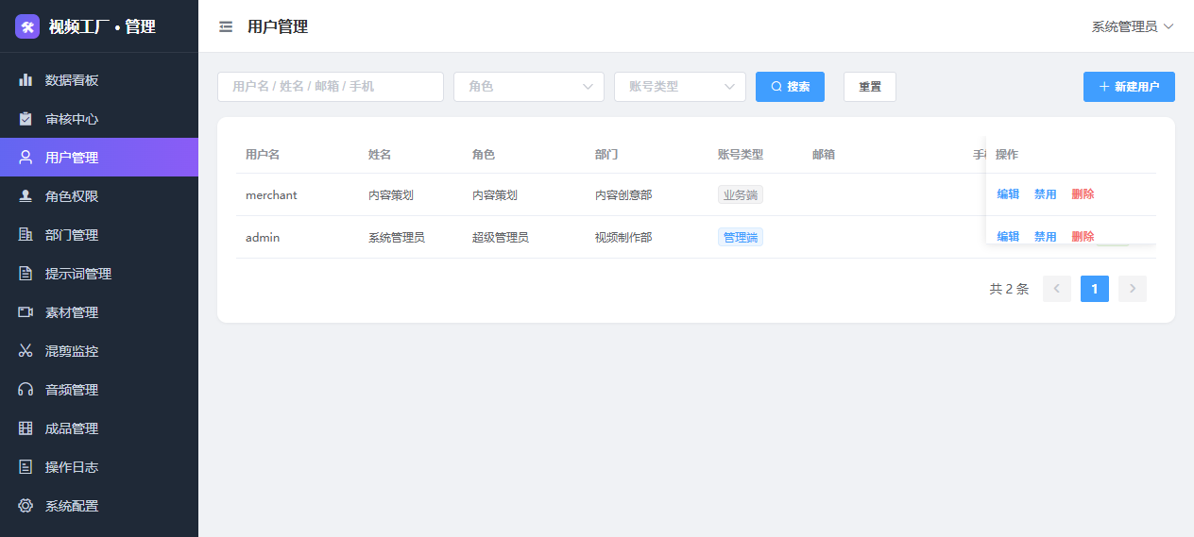Edit the merchant user via 编辑
The image size is (1194, 537).
point(1008,194)
